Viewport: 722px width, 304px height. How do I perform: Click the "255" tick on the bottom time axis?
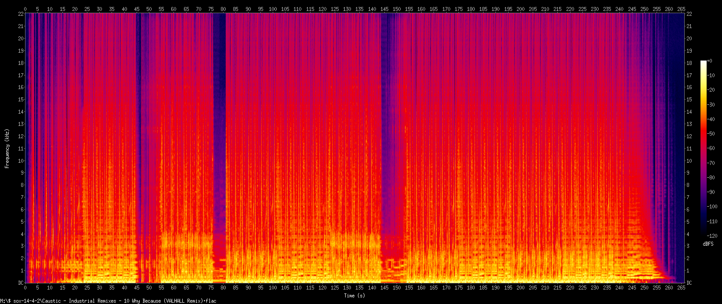pyautogui.click(x=657, y=288)
